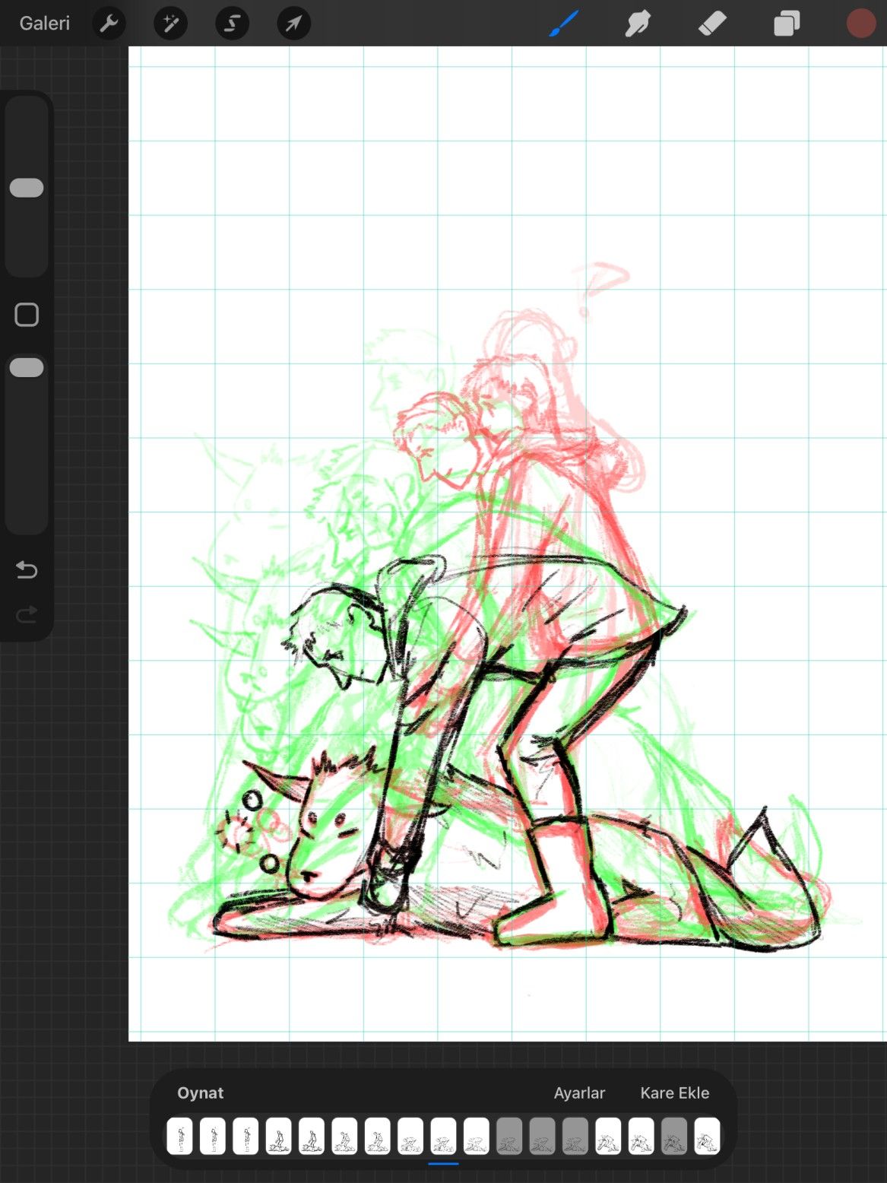
Task: Select the first frame thumbnail in timeline
Action: (180, 1136)
